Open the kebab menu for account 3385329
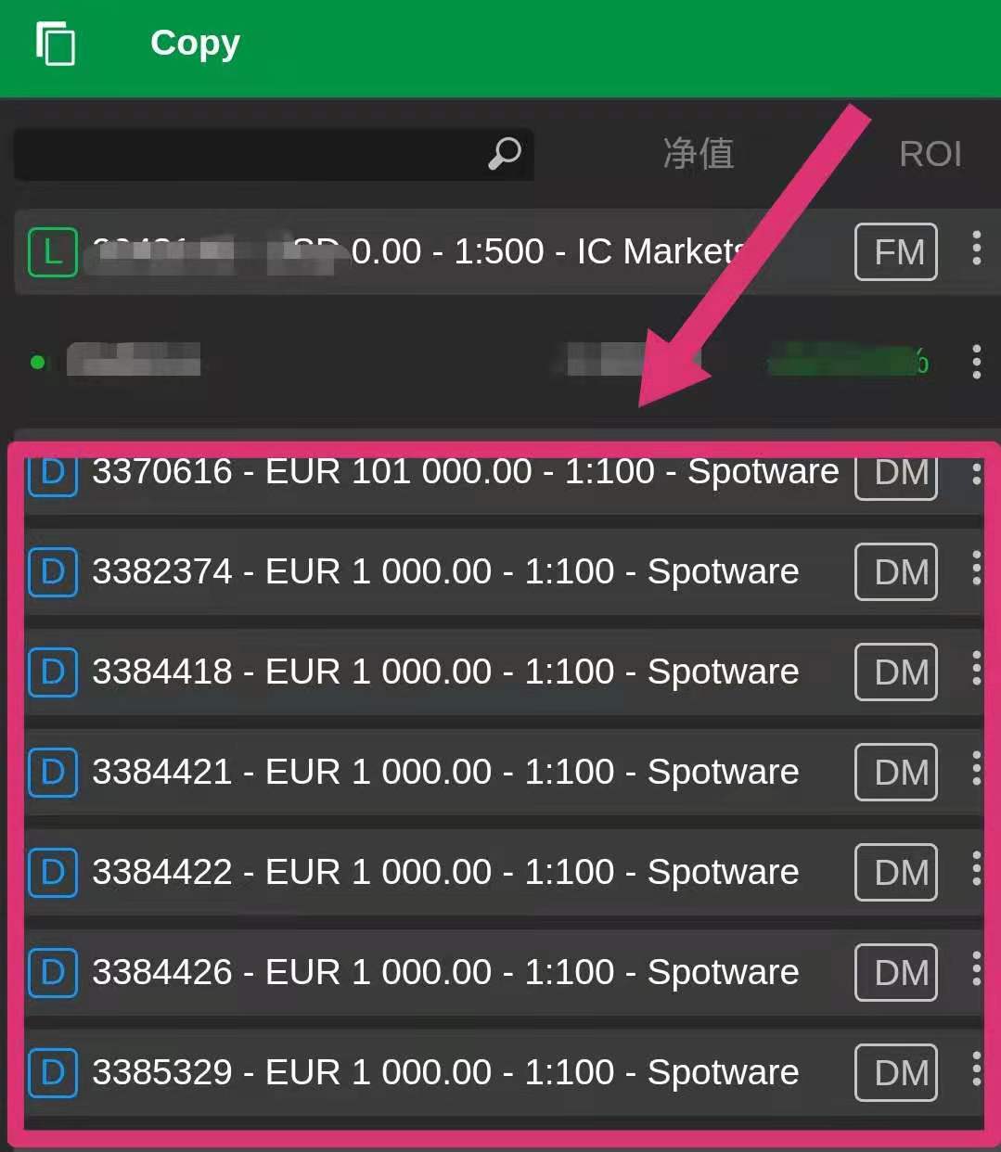The image size is (1001, 1152). coord(976,1069)
